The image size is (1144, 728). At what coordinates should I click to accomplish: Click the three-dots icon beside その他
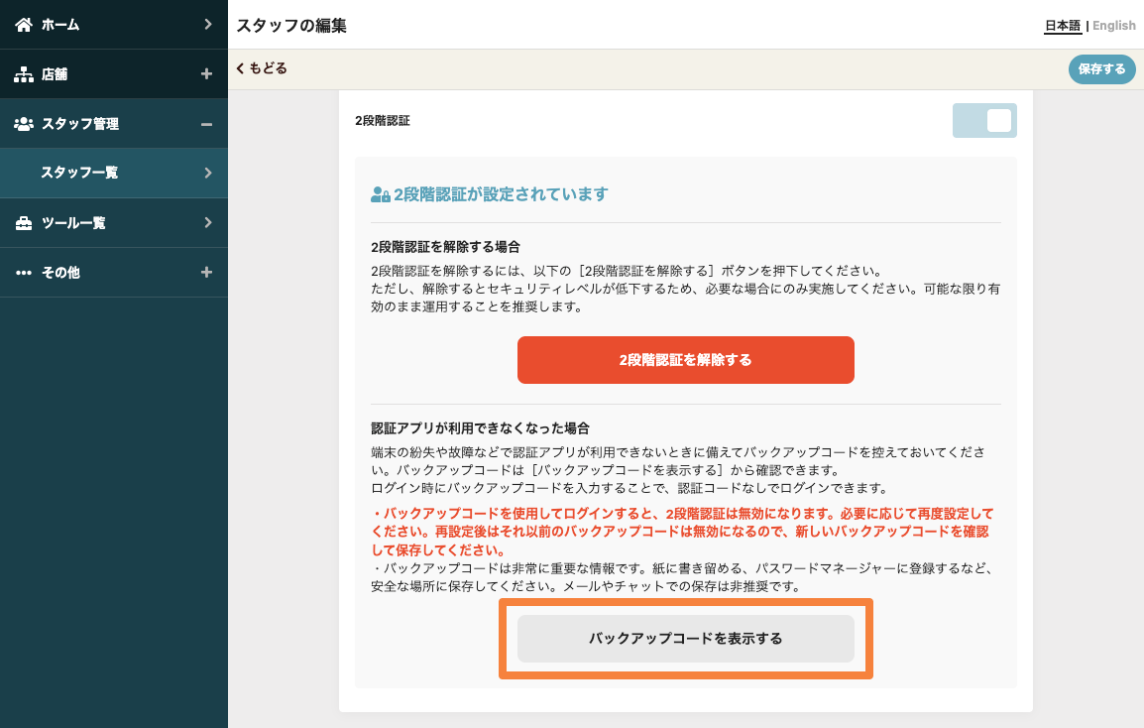[24, 273]
